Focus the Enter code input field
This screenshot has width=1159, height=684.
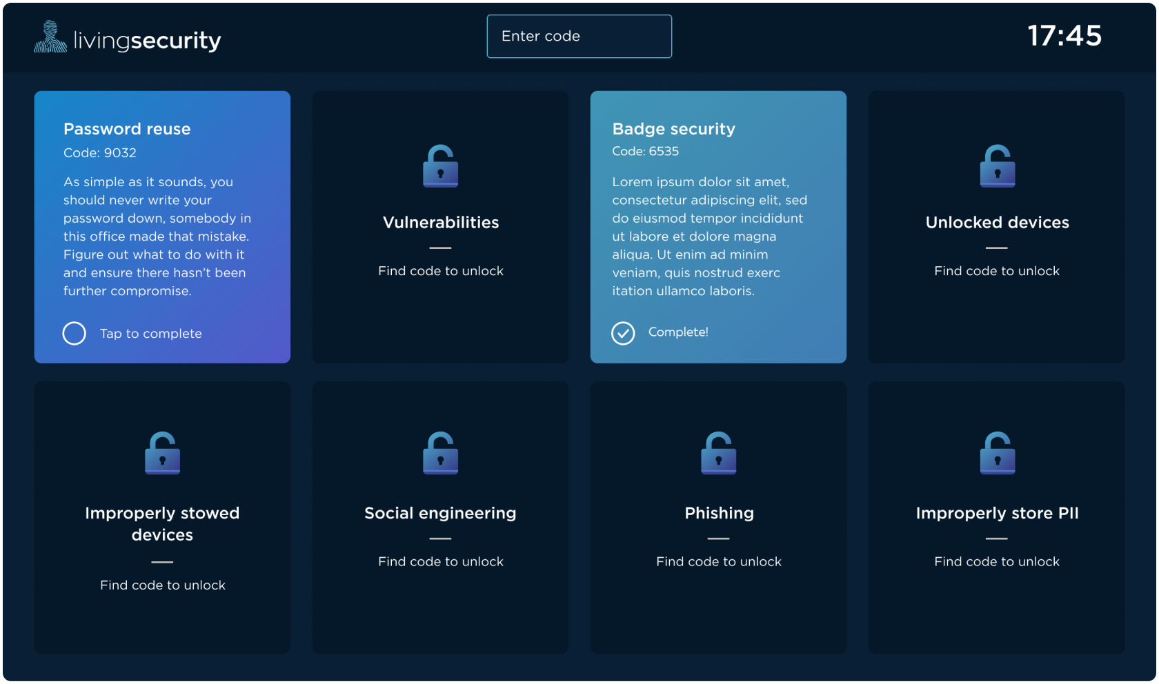[x=579, y=37]
